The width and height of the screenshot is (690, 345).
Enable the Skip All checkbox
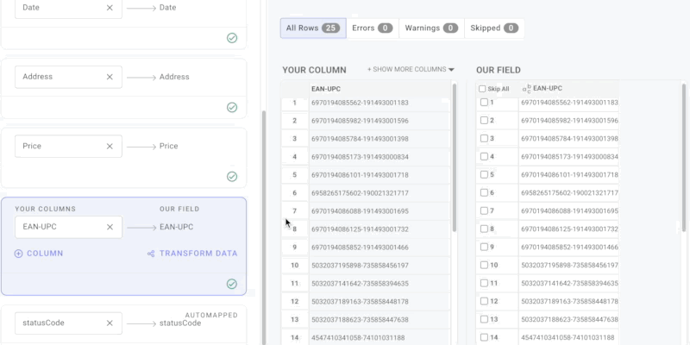(x=482, y=89)
